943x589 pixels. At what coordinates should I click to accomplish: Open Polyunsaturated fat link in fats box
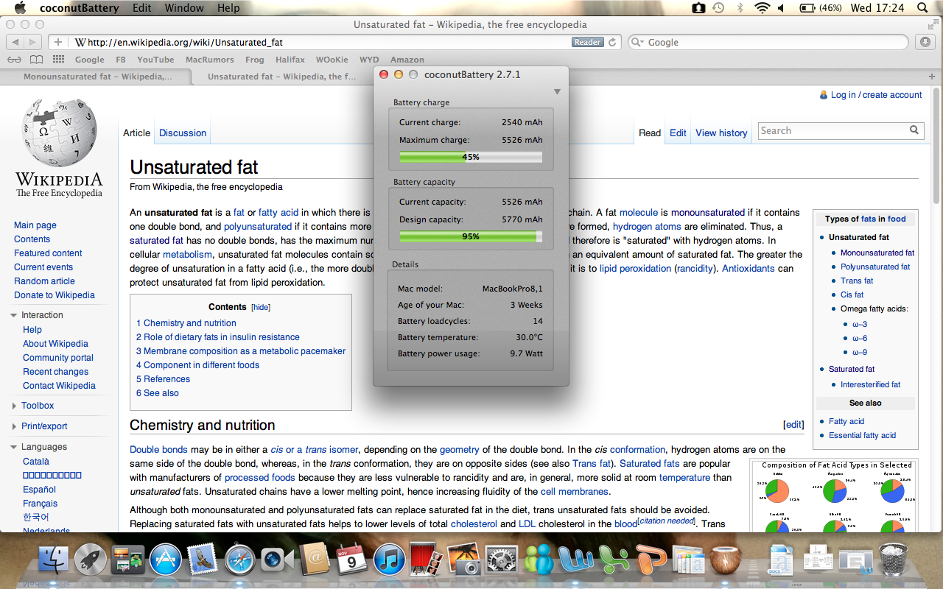875,267
